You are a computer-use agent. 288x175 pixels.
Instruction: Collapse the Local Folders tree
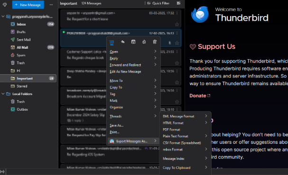pyautogui.click(x=3, y=94)
